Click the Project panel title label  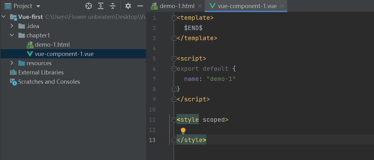click(23, 6)
